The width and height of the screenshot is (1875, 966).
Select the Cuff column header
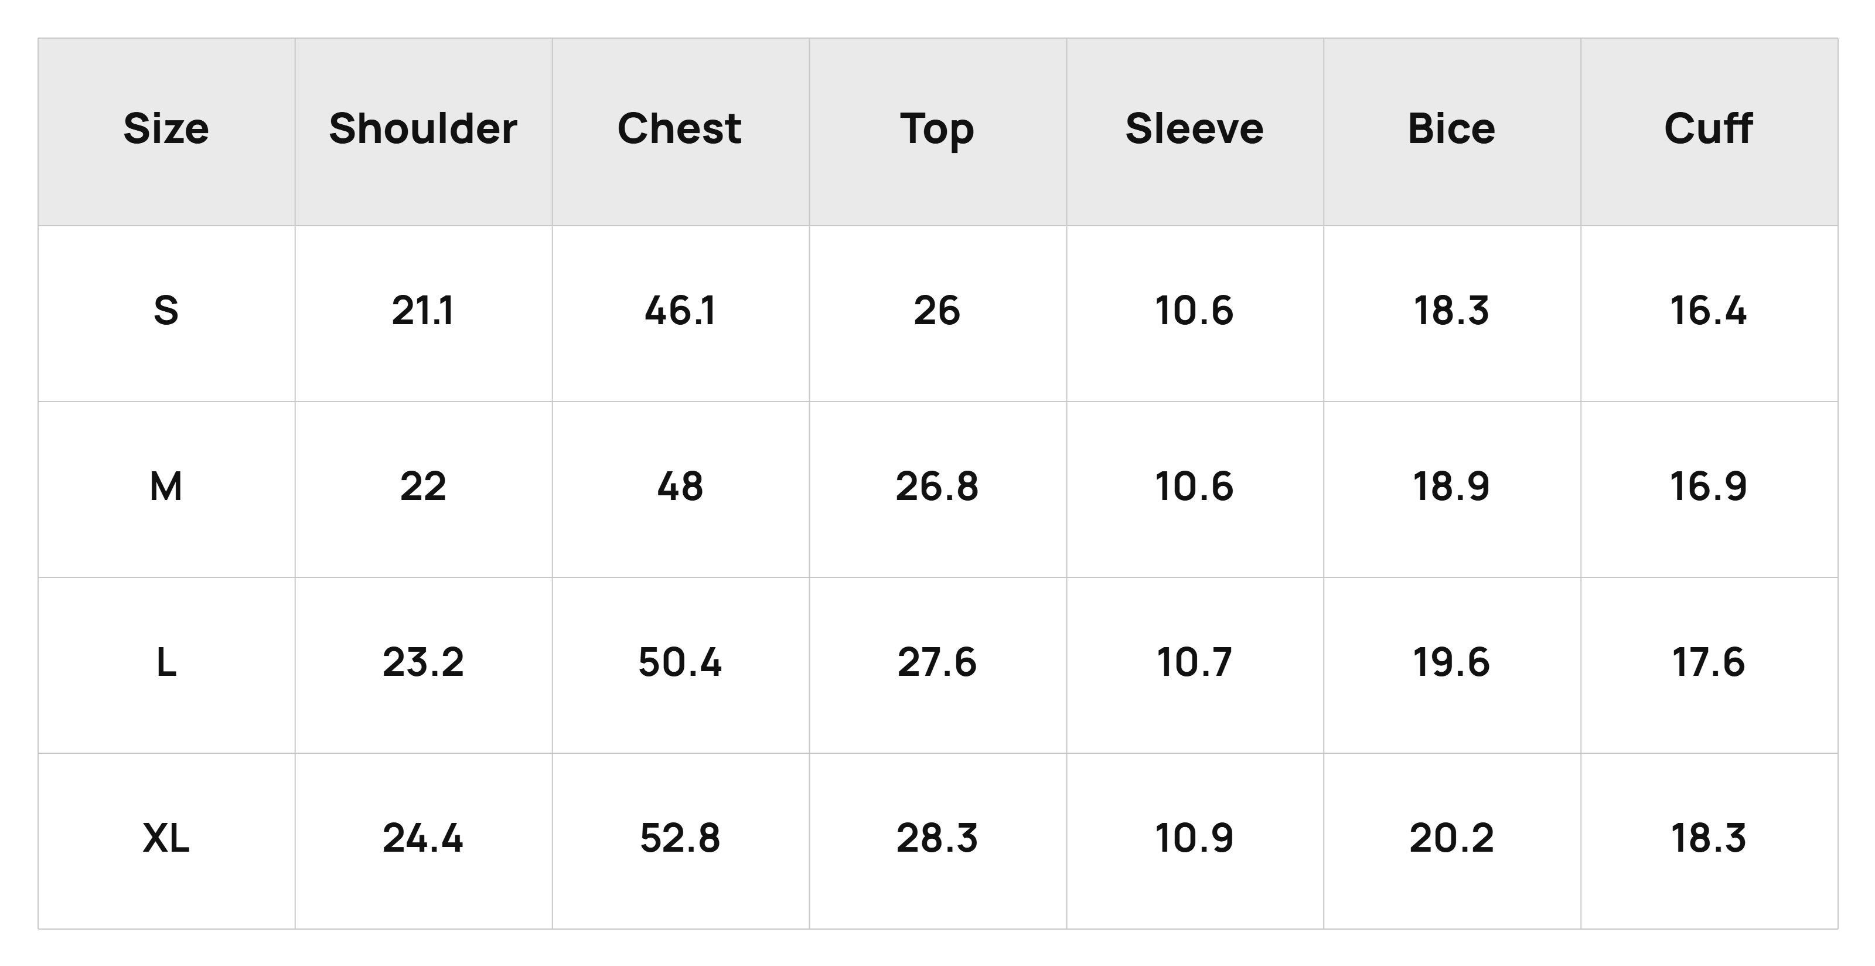point(1709,129)
